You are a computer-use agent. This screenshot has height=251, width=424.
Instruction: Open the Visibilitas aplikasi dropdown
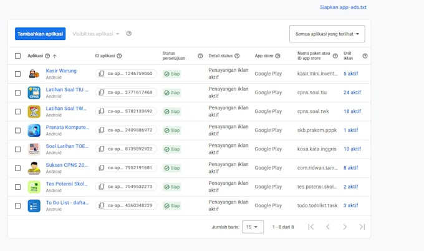click(x=96, y=34)
